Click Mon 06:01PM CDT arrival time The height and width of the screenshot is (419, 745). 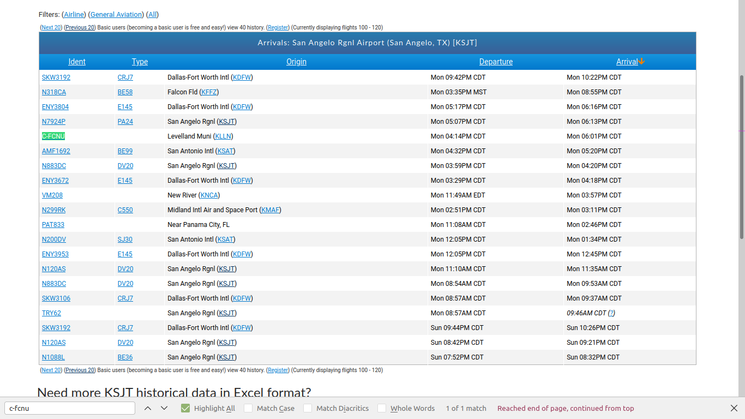594,136
